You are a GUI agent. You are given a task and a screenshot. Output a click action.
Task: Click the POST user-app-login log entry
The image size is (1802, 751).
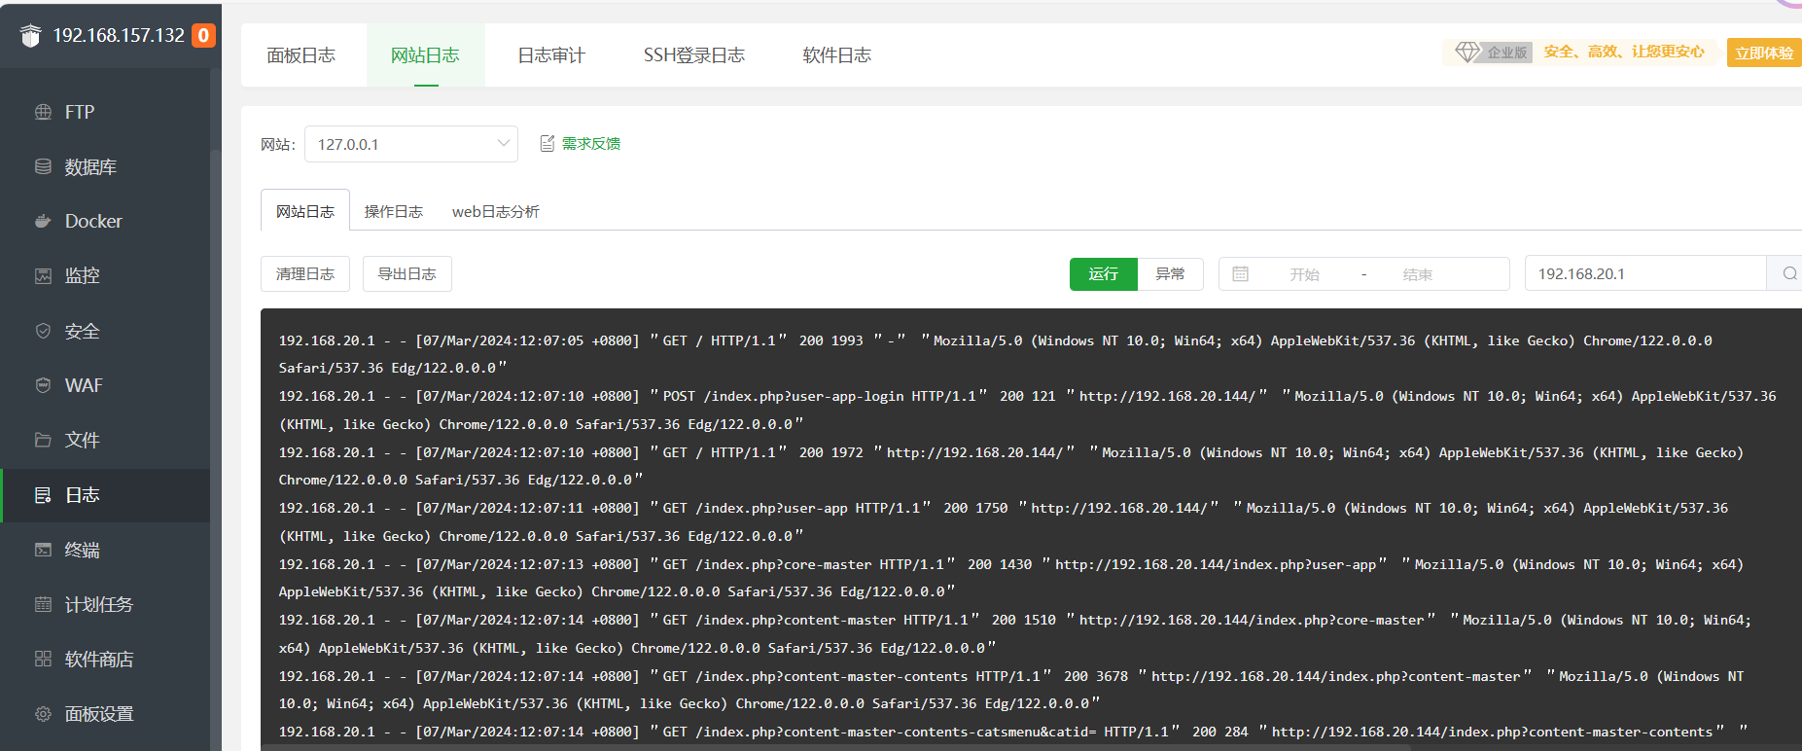click(1027, 410)
